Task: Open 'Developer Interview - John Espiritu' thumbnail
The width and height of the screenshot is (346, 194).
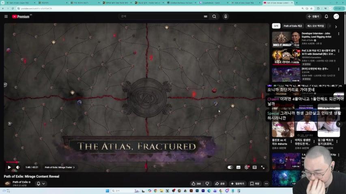Action: (286, 39)
